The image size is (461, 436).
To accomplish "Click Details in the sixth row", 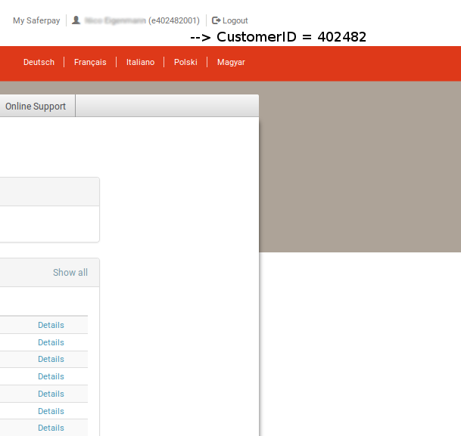I will click(51, 411).
